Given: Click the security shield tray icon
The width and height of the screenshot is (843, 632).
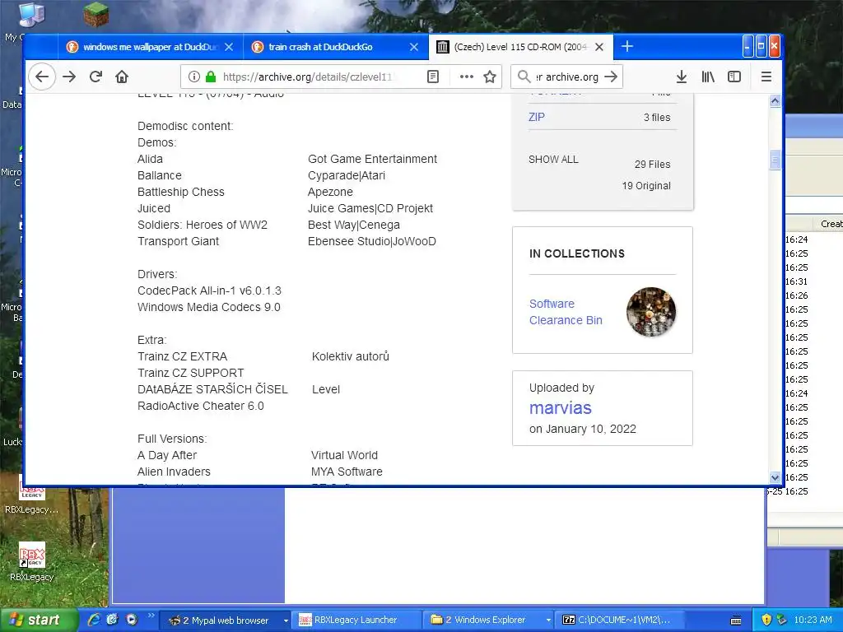Looking at the screenshot, I should [x=767, y=620].
